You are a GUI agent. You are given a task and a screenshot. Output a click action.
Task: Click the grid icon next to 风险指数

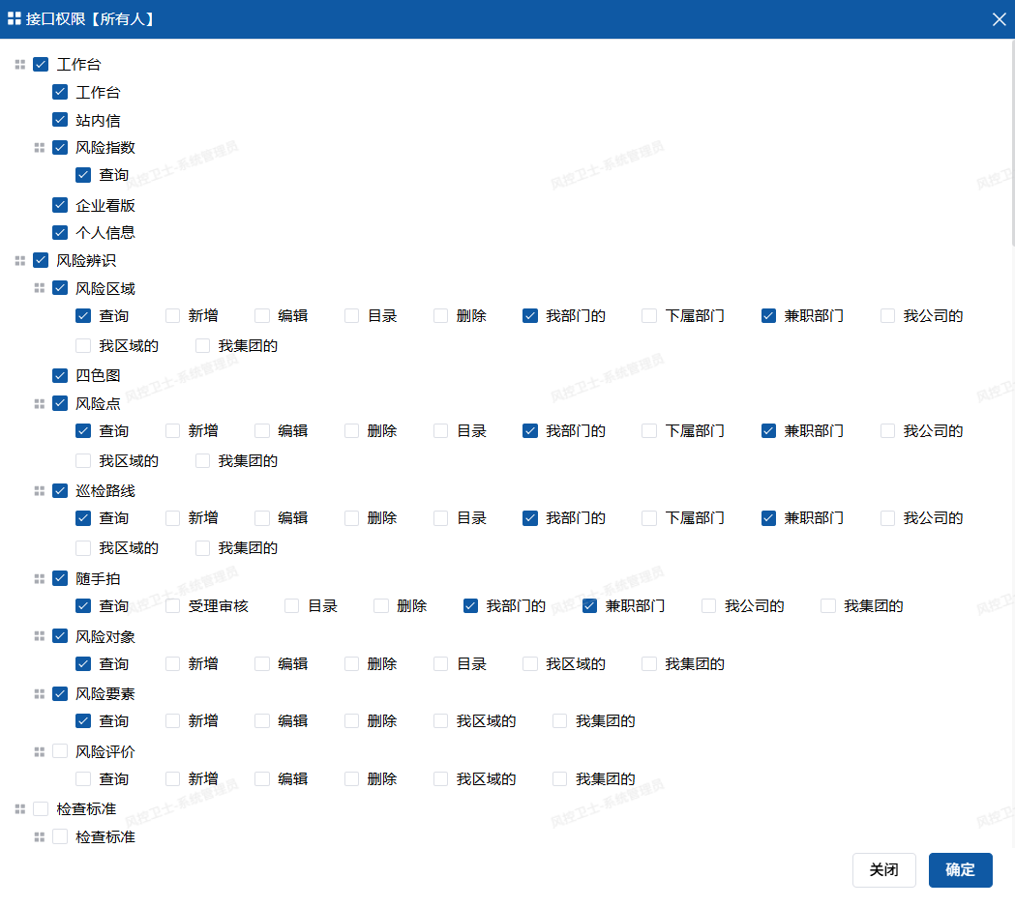tap(40, 148)
